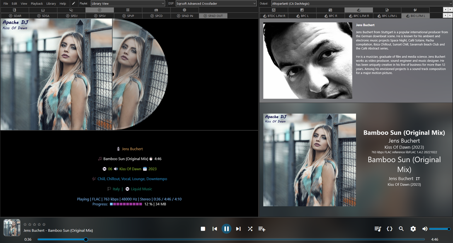The image size is (453, 243).
Task: Switch to the SPAD IN tab
Action: tap(184, 16)
